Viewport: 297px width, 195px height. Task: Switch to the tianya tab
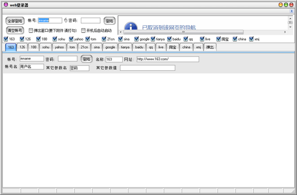click(x=125, y=47)
